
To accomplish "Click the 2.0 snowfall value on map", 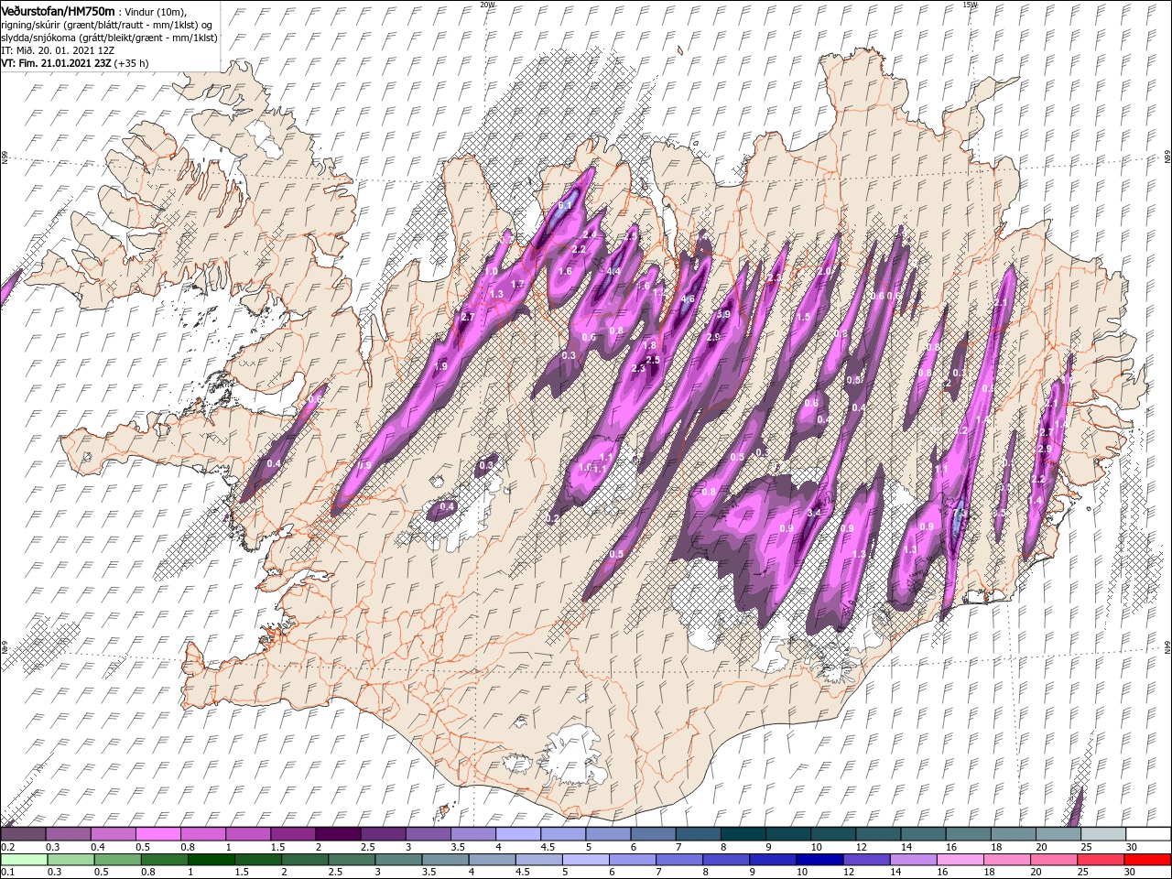I will [823, 271].
